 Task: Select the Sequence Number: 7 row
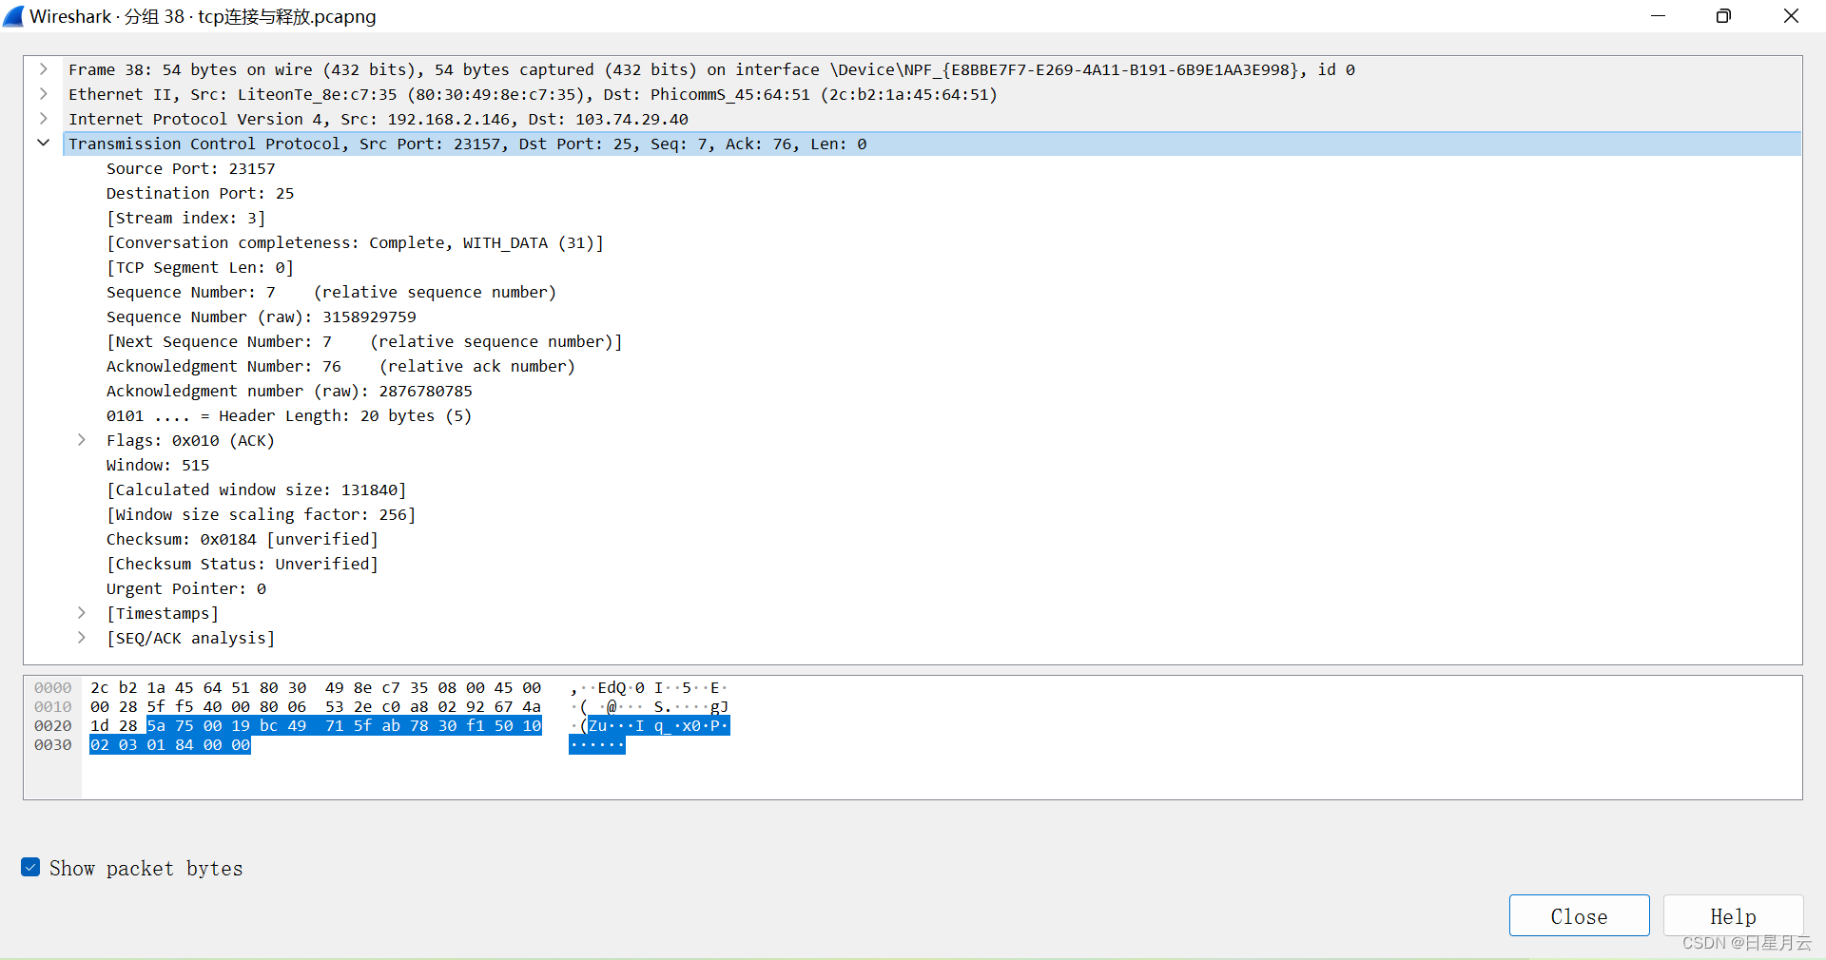tap(331, 292)
